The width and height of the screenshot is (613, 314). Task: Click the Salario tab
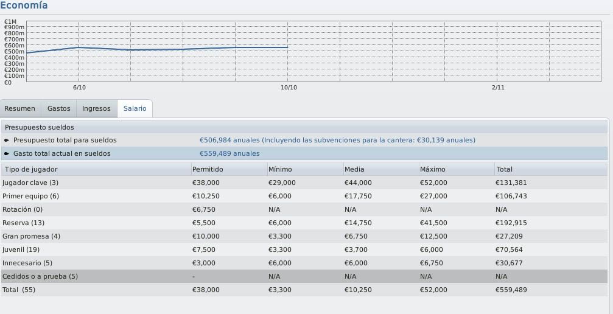[135, 109]
